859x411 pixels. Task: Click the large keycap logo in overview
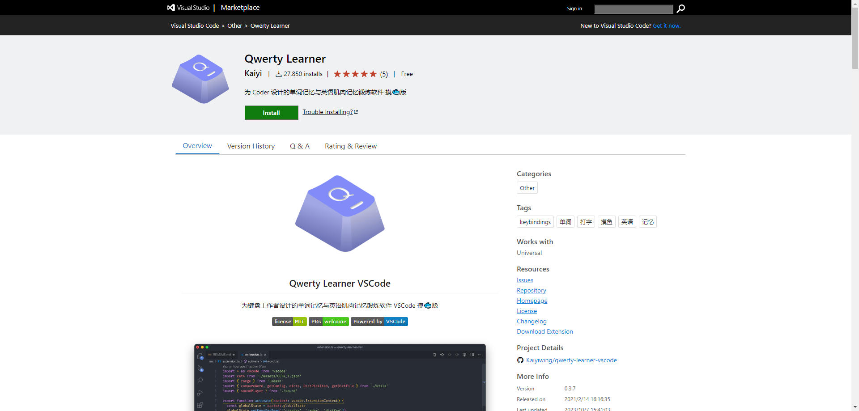tap(340, 213)
